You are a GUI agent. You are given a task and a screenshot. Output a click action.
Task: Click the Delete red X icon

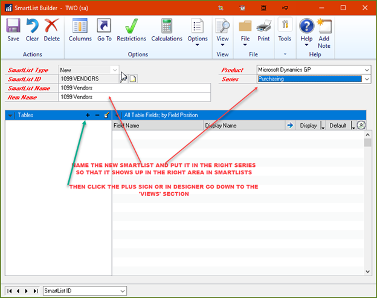pos(52,25)
